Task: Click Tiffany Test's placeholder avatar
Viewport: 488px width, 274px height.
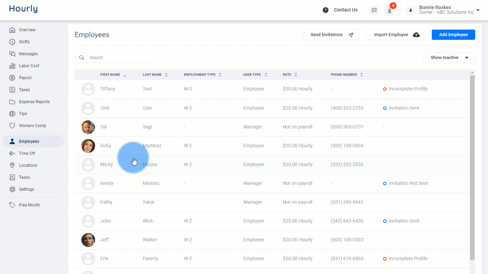Action: tap(88, 89)
